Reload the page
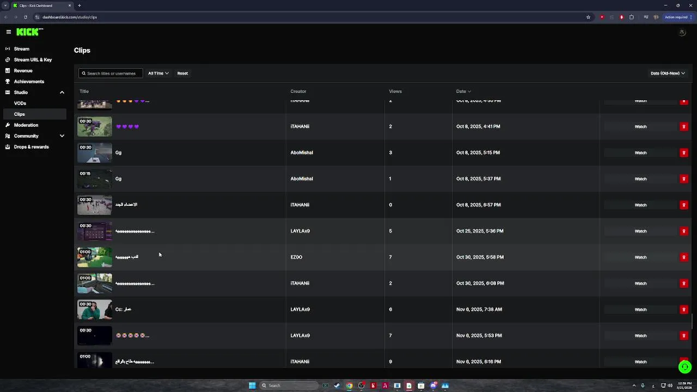Viewport: 697px width, 392px height. (x=25, y=17)
